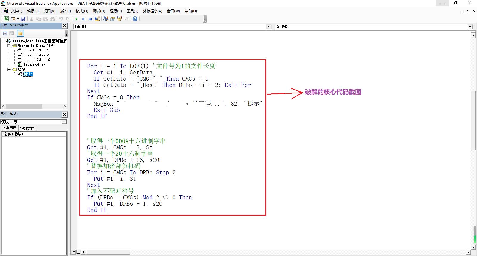
Task: Open the Toolbox hammer-wrench icon
Action: coord(126,19)
